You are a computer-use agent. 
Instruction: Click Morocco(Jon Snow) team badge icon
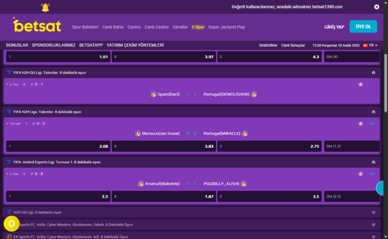[138, 133]
